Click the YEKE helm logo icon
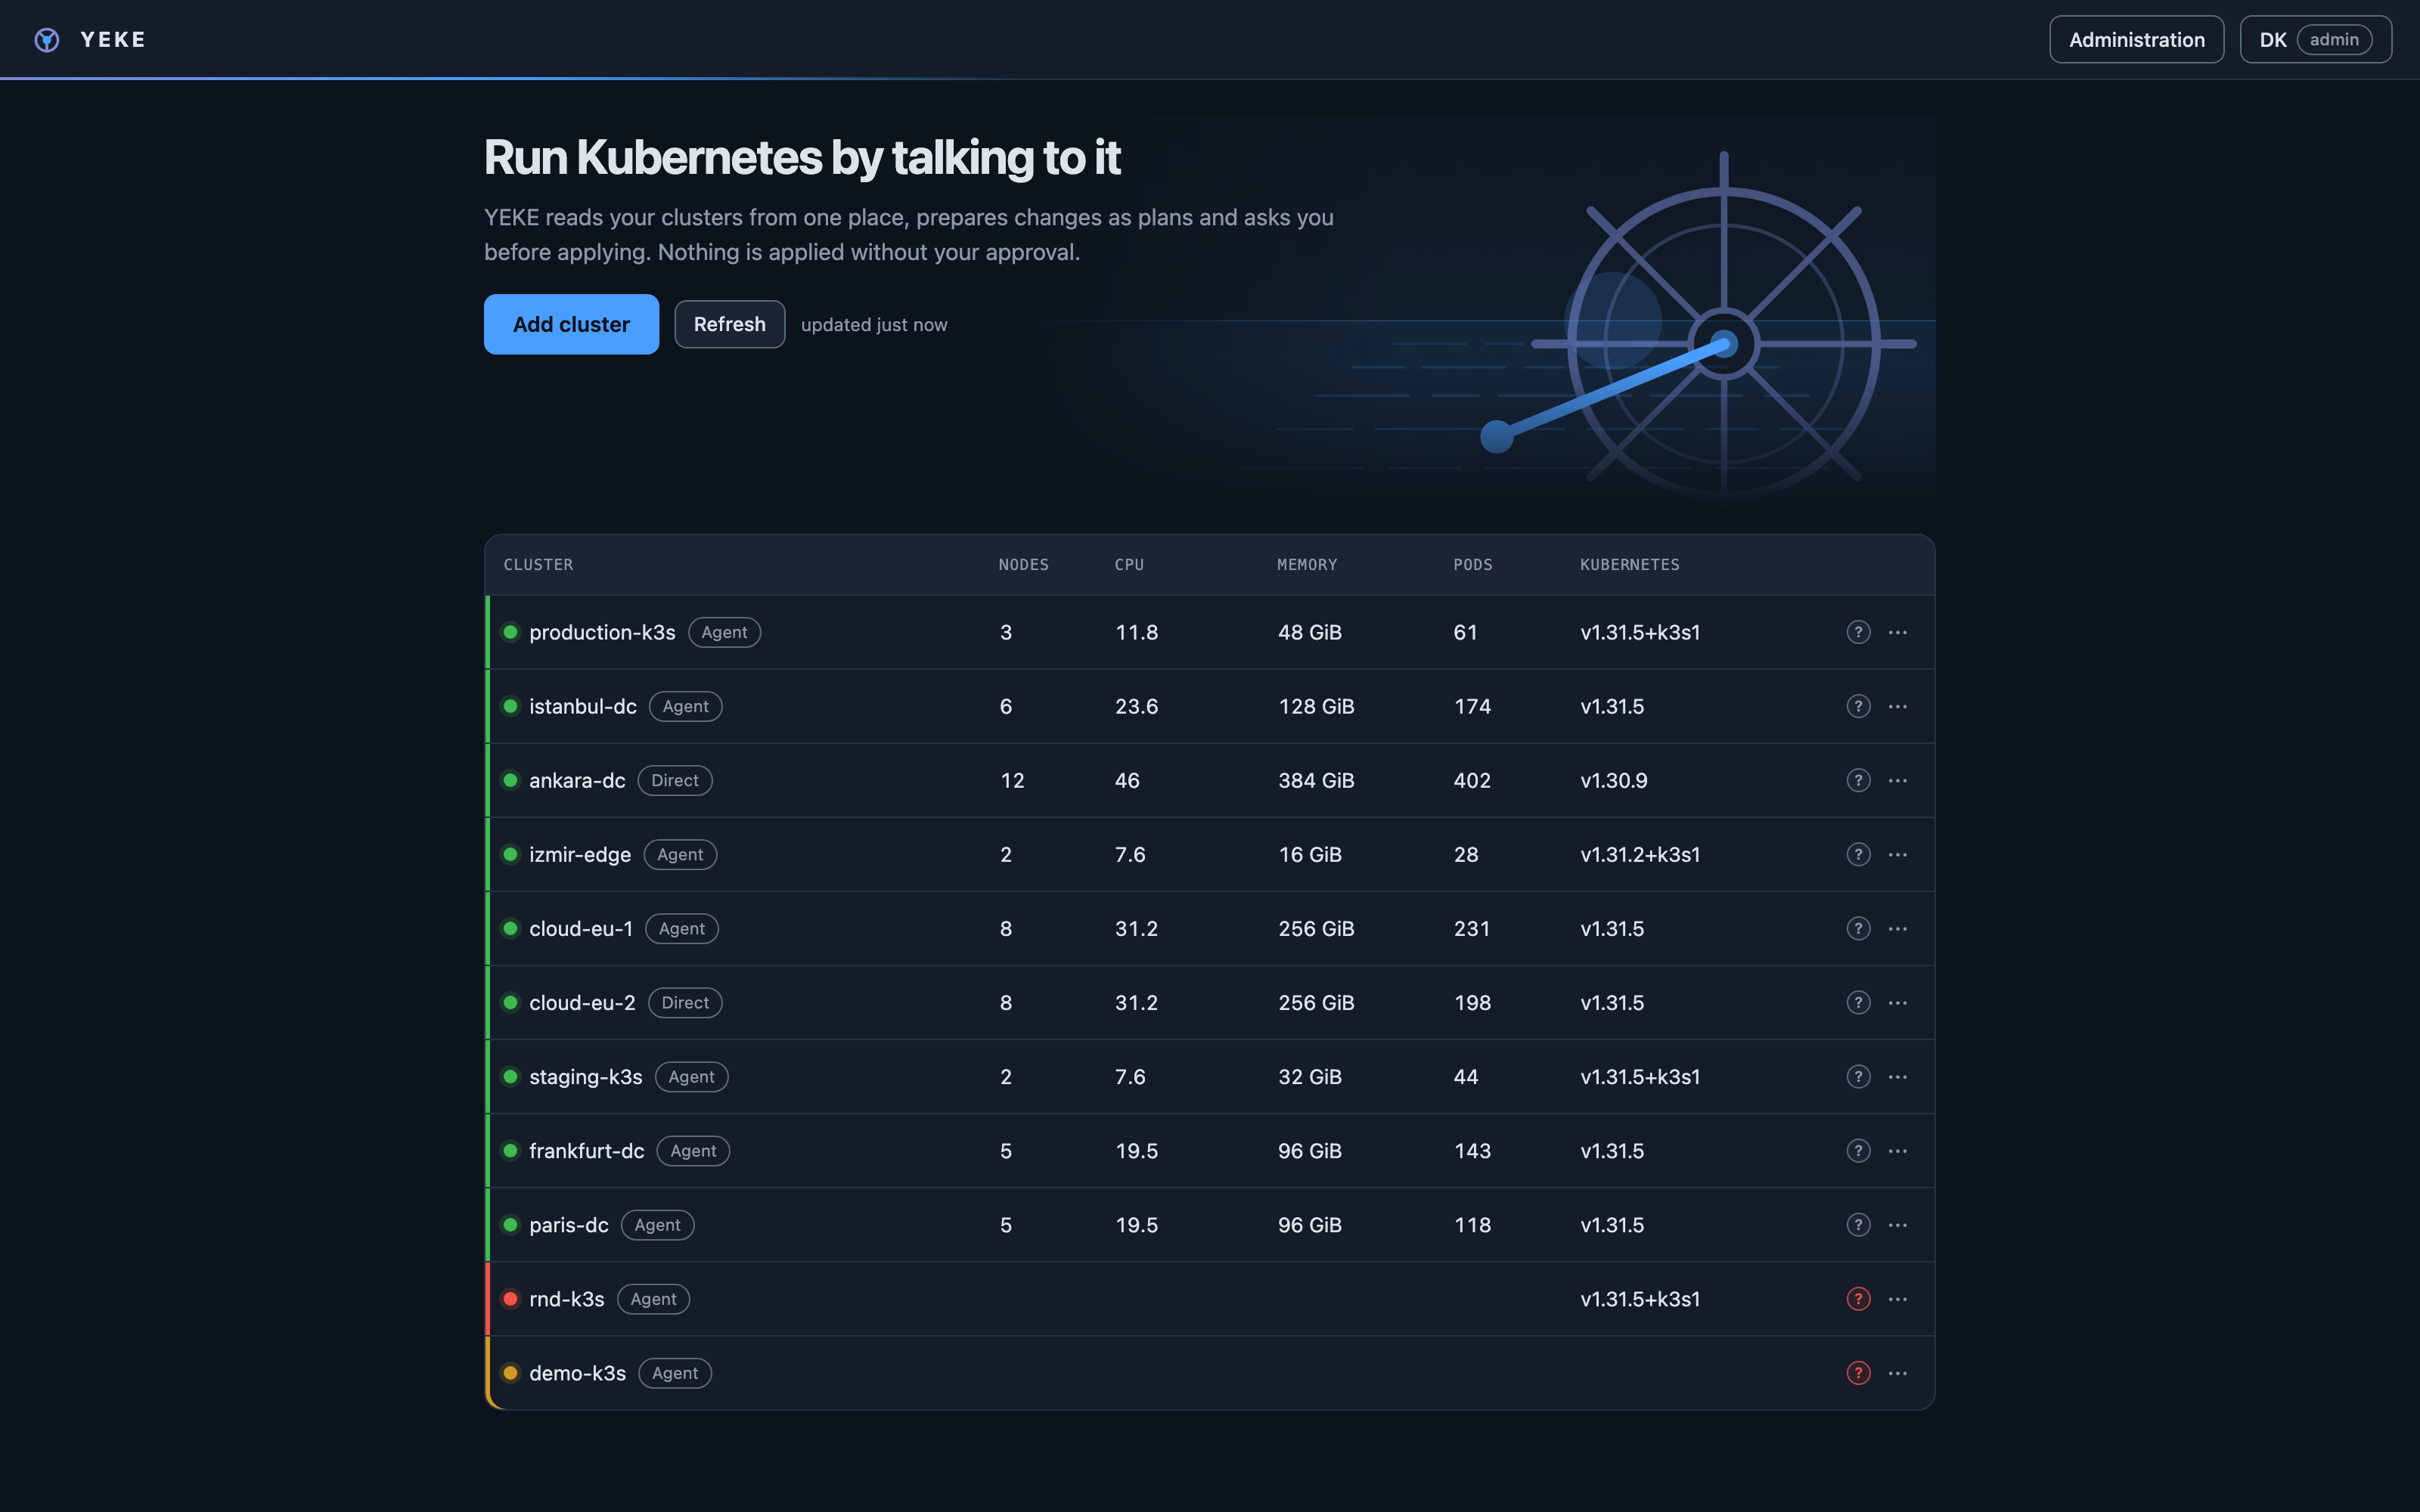The width and height of the screenshot is (2420, 1512). coord(47,40)
